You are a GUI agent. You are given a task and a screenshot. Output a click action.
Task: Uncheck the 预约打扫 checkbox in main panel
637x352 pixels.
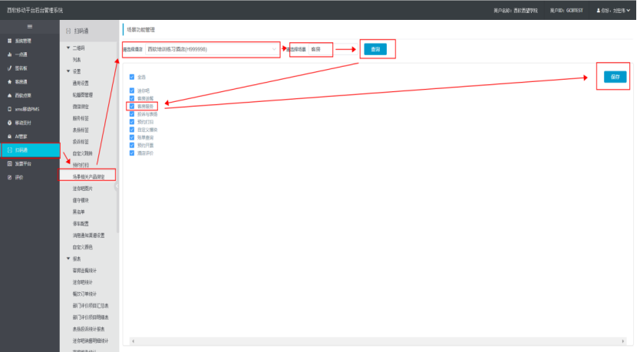(x=132, y=122)
